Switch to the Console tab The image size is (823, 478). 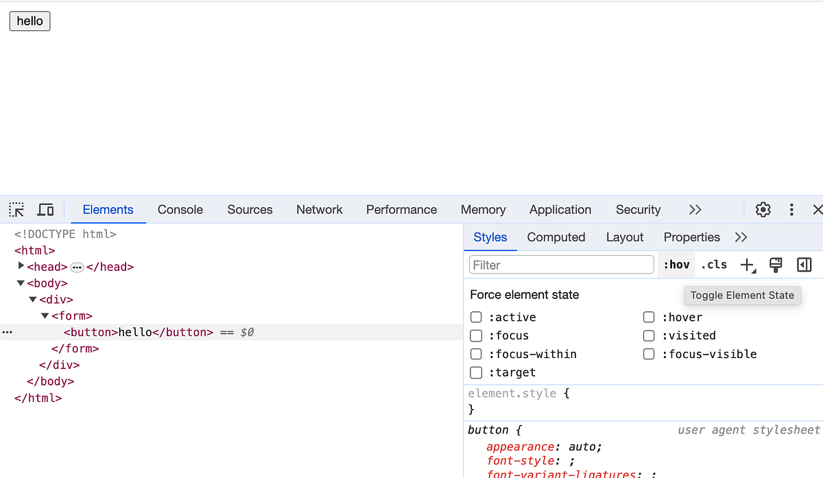(x=180, y=209)
